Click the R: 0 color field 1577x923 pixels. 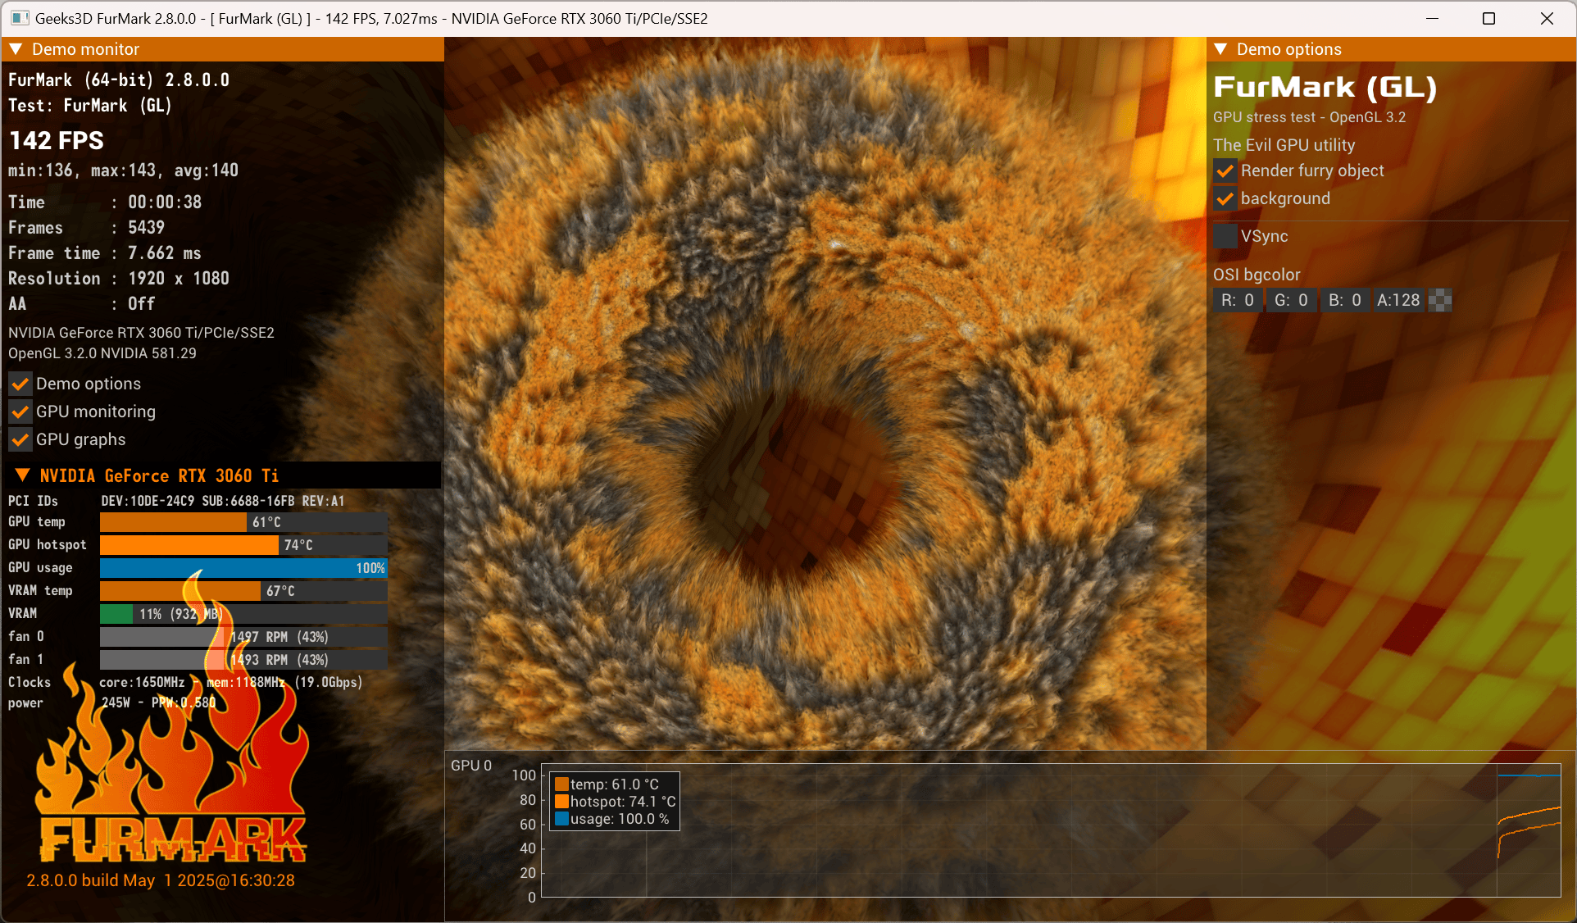point(1237,300)
